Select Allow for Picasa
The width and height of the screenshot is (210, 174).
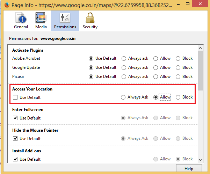tap(155, 77)
